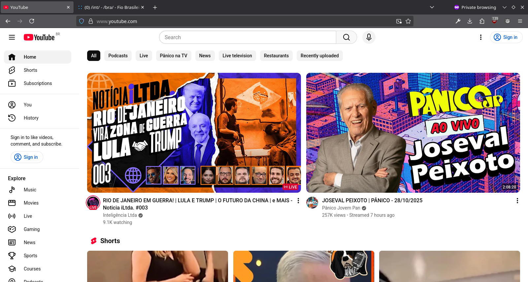Click the tracking protection shield icon

(x=82, y=21)
